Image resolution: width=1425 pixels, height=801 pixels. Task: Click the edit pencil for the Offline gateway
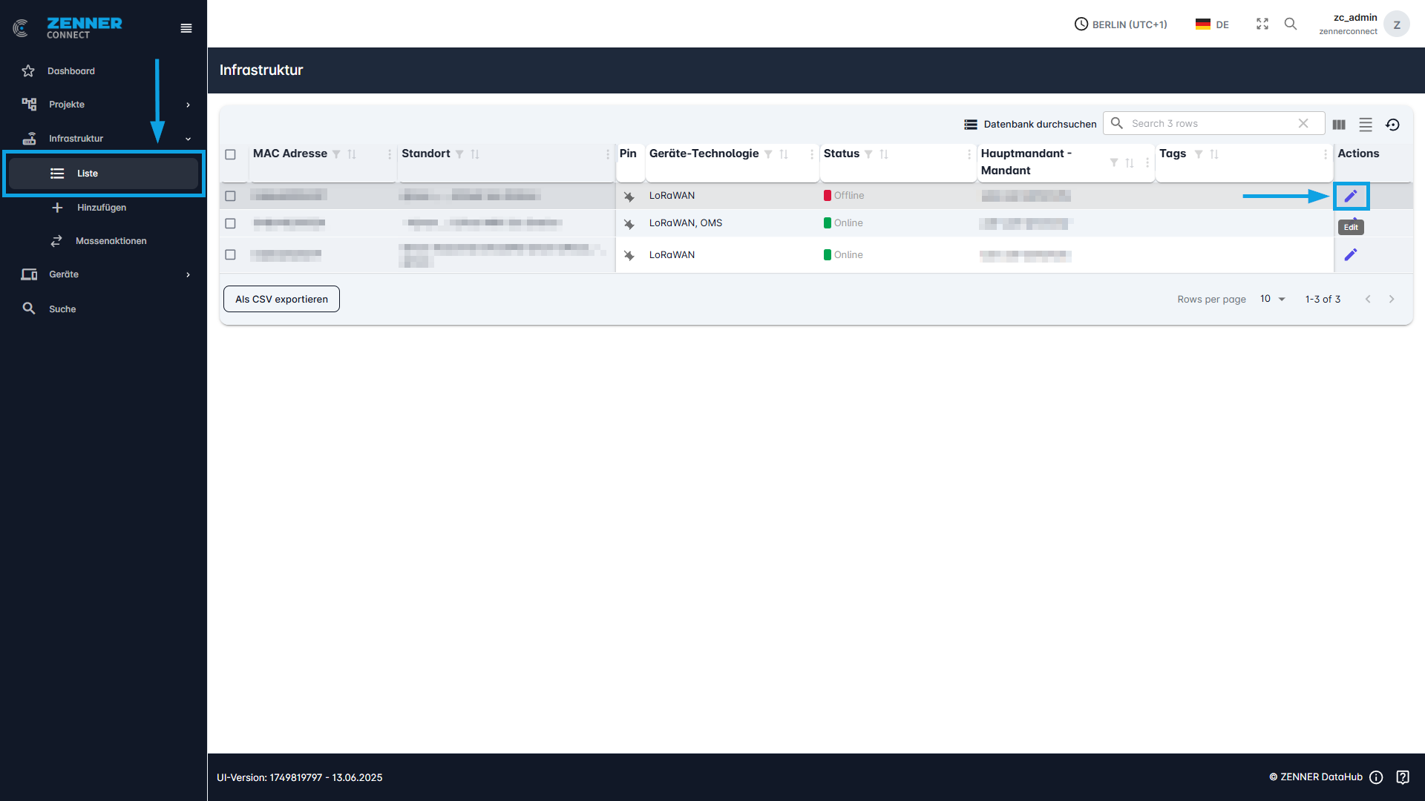point(1351,196)
